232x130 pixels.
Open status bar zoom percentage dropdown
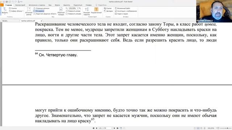point(216,128)
